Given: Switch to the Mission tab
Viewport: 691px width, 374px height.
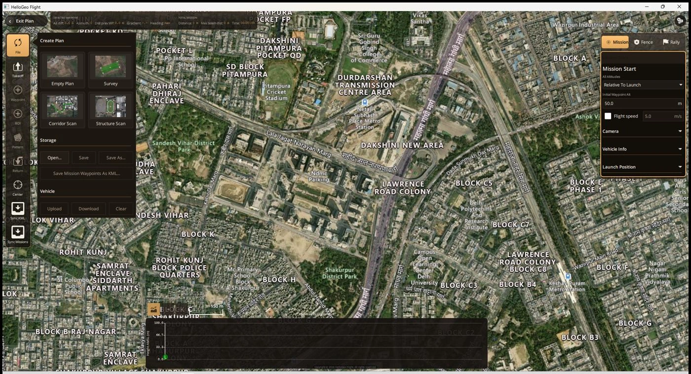Looking at the screenshot, I should pyautogui.click(x=615, y=42).
